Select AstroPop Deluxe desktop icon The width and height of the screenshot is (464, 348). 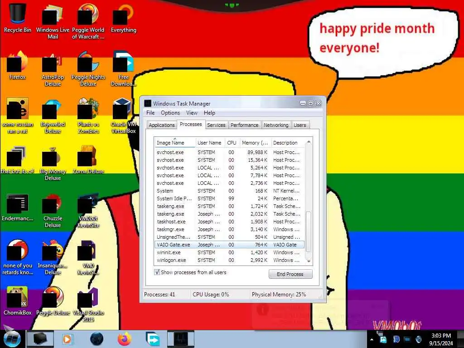[x=53, y=69]
